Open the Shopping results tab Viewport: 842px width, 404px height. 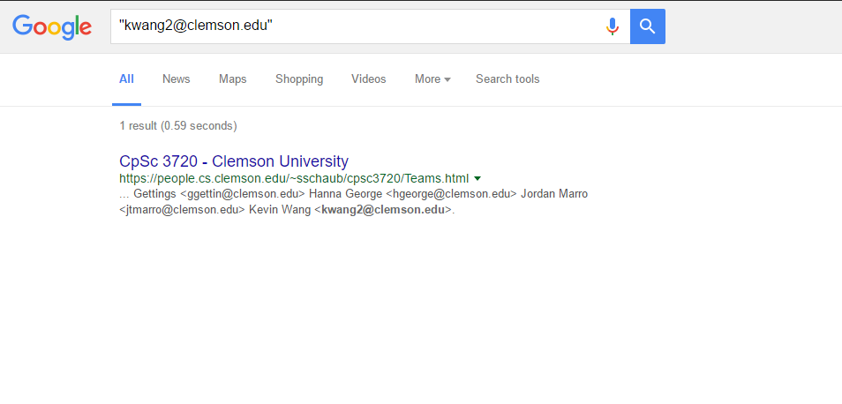[x=299, y=79]
